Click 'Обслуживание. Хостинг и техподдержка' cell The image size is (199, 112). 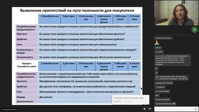pos(89,92)
